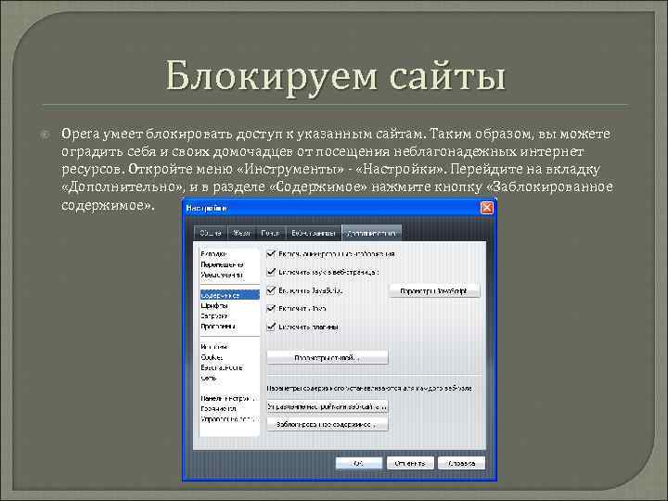Disable the JavaScript checkbox
Viewport: 668px width, 501px height.
coord(271,290)
